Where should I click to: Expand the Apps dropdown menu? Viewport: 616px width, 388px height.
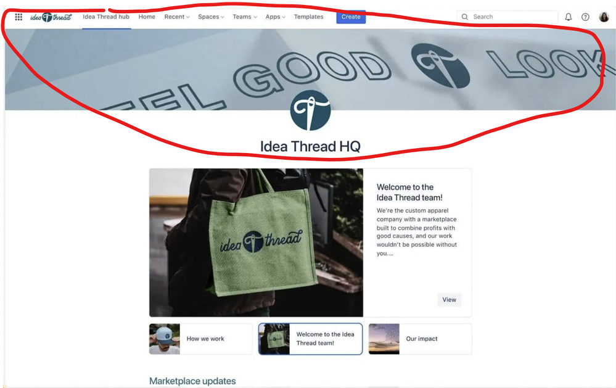(x=276, y=17)
